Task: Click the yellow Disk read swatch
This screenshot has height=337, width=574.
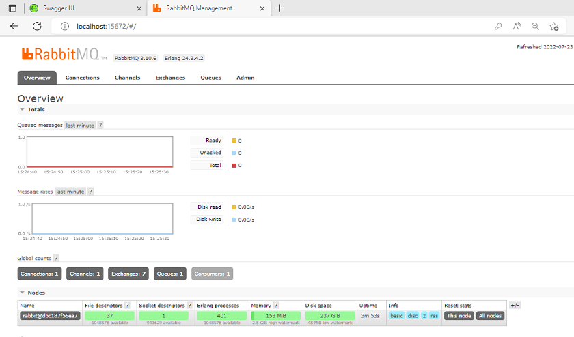Action: point(234,207)
